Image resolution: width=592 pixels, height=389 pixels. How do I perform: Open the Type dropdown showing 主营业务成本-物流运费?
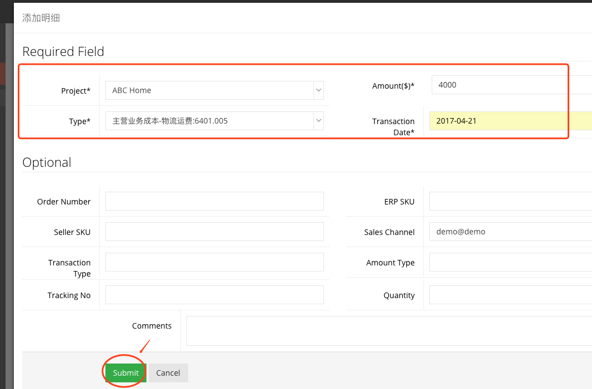click(x=215, y=121)
